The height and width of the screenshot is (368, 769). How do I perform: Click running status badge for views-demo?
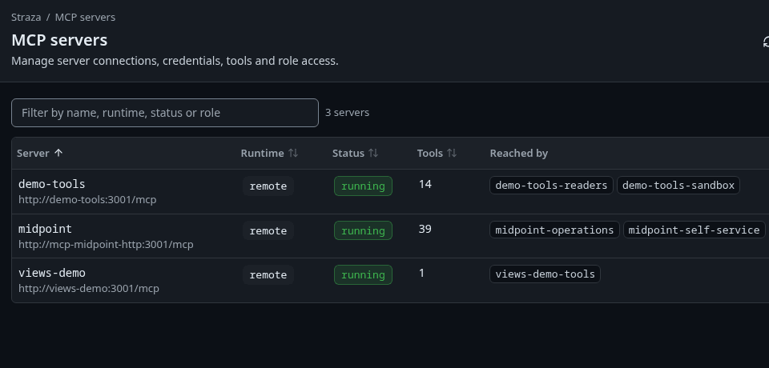click(363, 275)
